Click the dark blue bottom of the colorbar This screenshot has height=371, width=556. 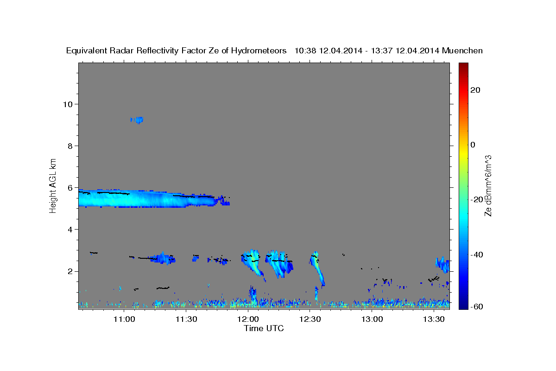[463, 304]
